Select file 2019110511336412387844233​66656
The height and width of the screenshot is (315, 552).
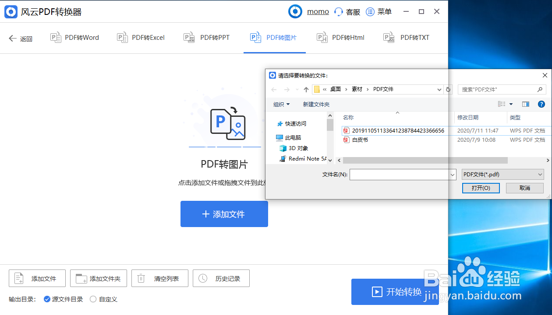(398, 130)
